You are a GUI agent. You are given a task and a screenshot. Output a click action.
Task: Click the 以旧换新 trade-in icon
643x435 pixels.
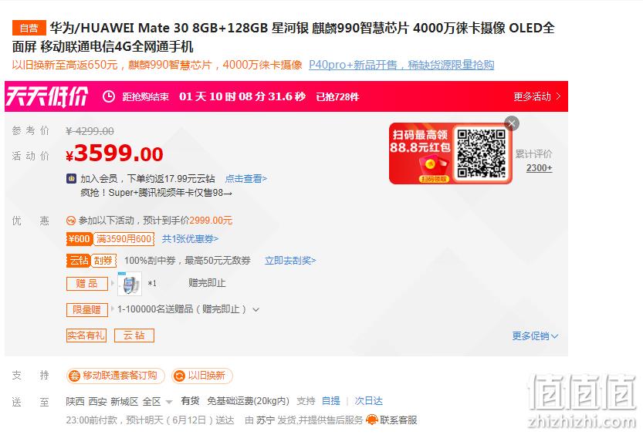(x=179, y=376)
